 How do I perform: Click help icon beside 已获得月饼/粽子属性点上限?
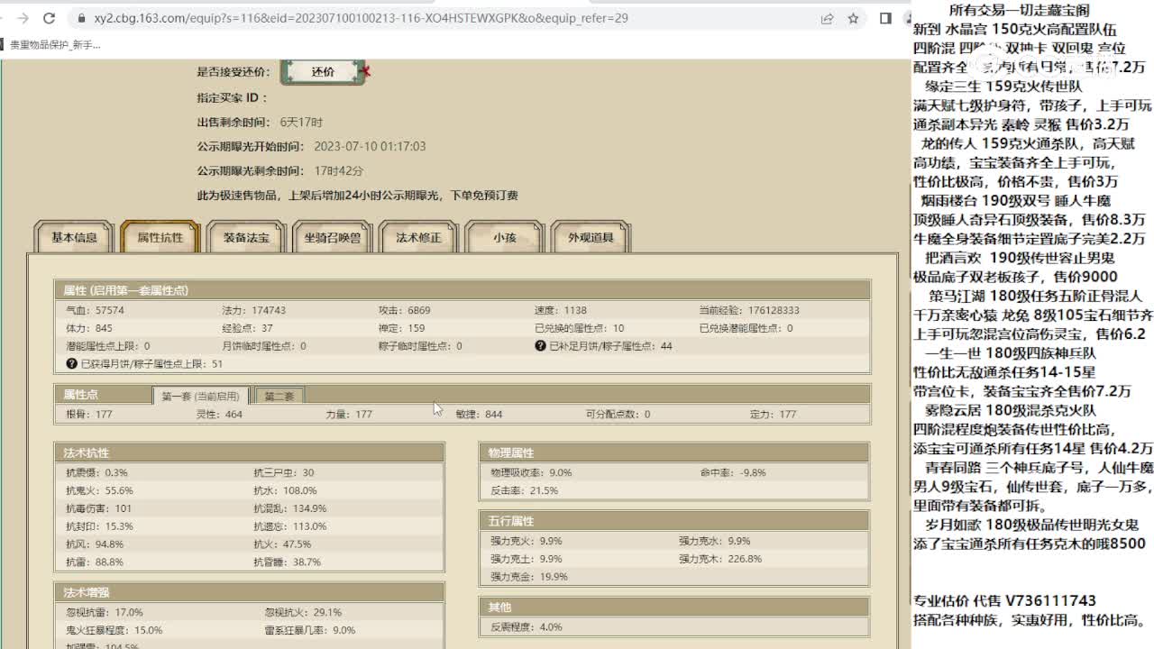72,364
